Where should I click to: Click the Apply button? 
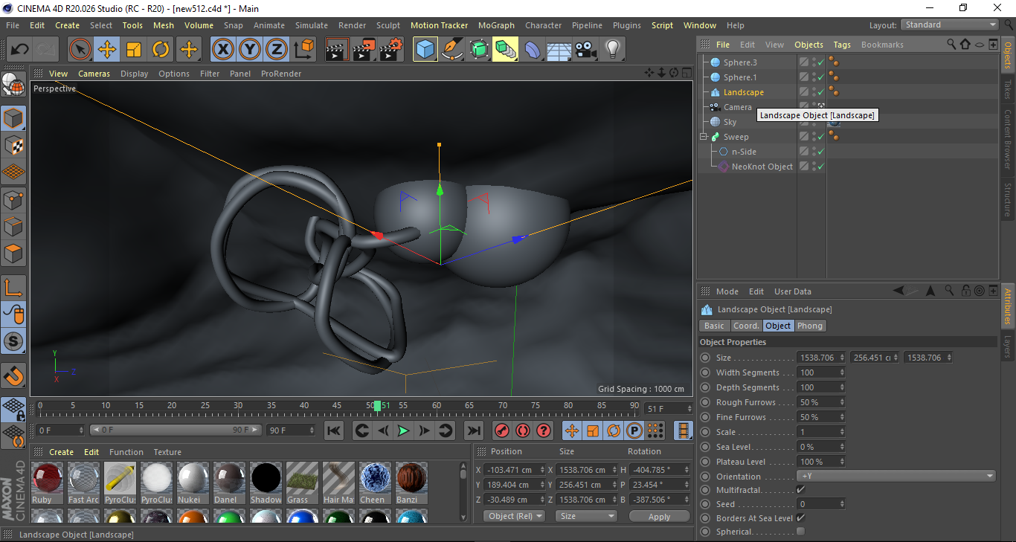(659, 516)
